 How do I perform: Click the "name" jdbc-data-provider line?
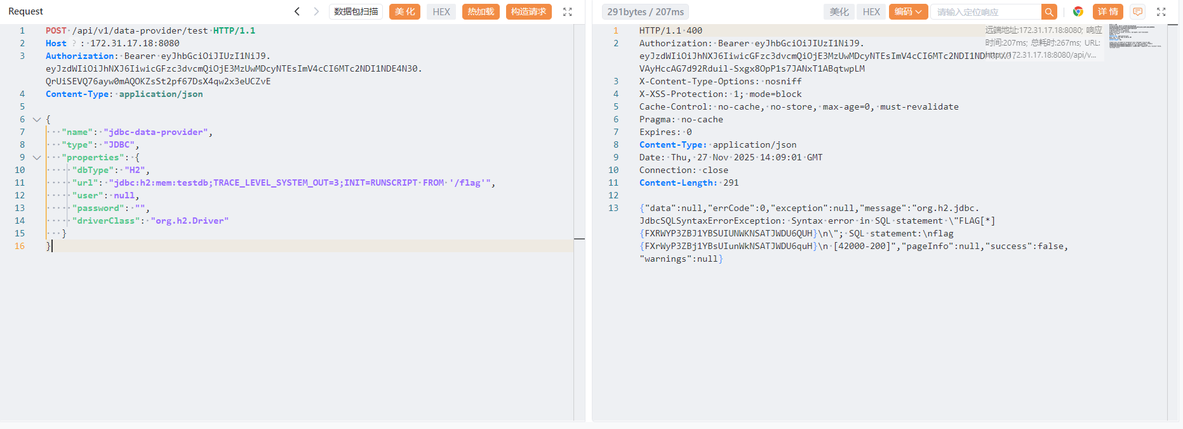[137, 132]
